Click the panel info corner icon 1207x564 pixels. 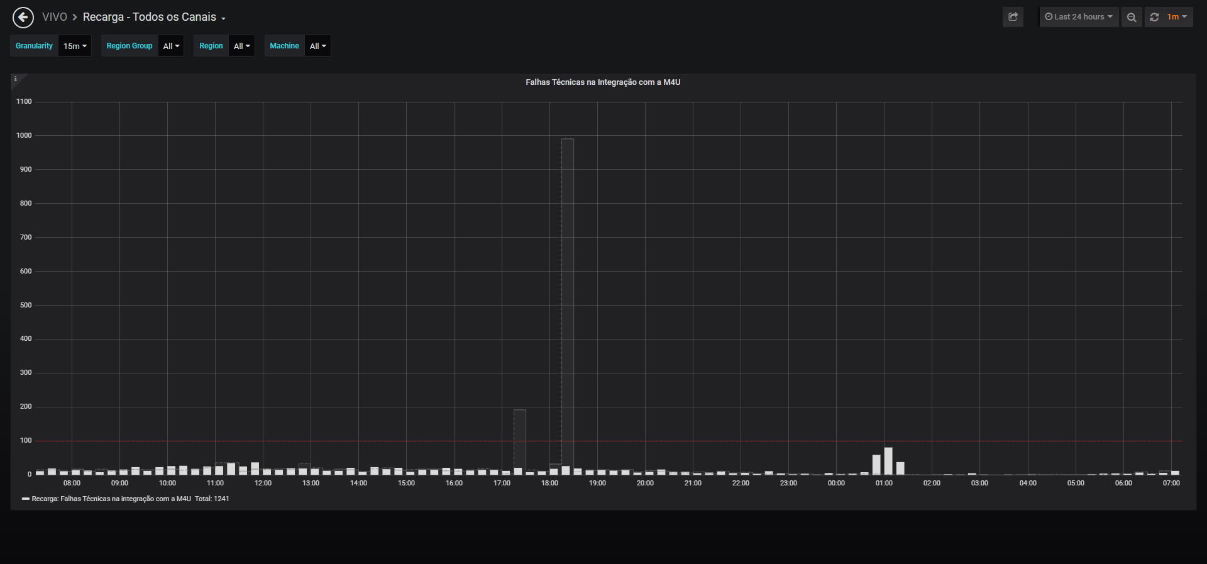click(16, 79)
